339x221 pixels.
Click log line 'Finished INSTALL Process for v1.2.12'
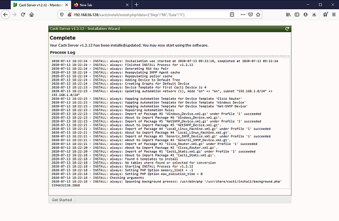coord(122,65)
